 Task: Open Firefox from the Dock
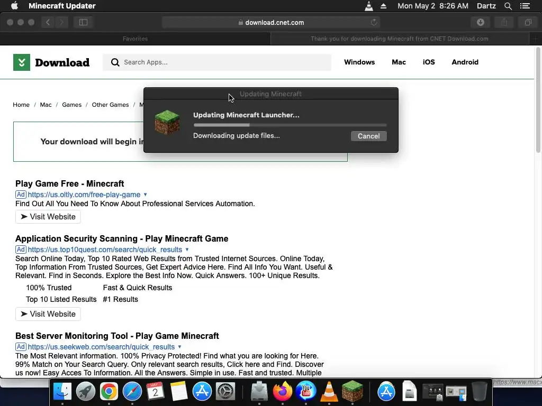[x=283, y=392]
